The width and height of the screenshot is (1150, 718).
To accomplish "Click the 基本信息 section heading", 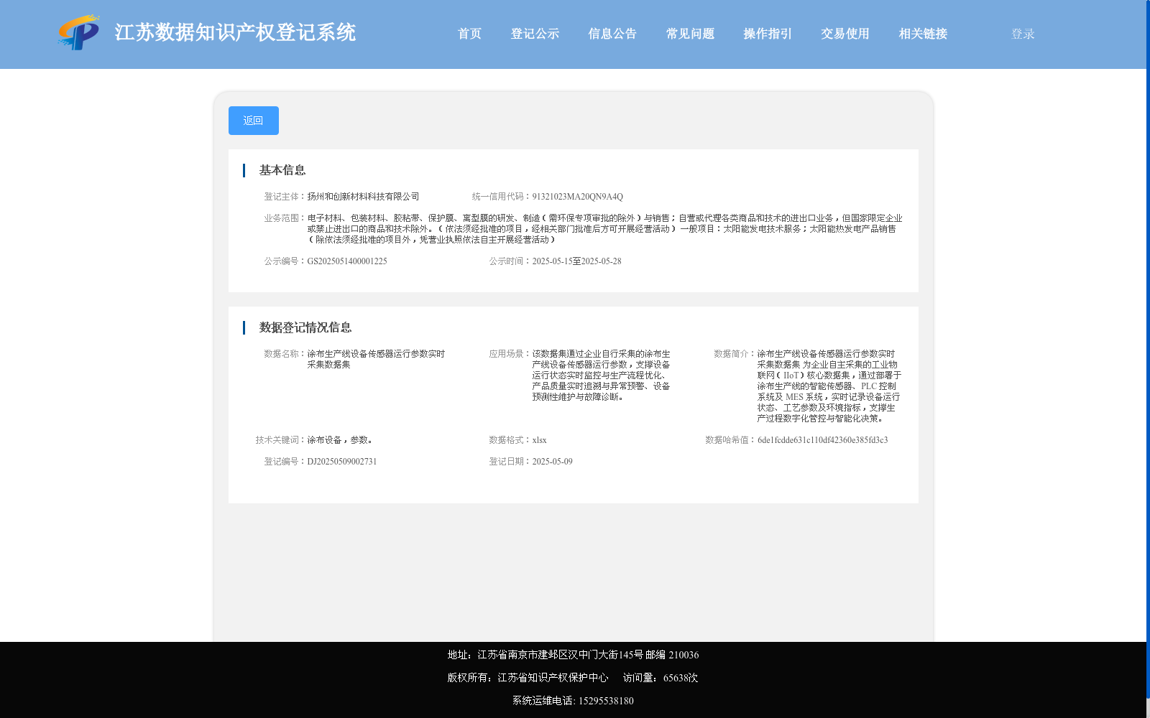I will (282, 170).
